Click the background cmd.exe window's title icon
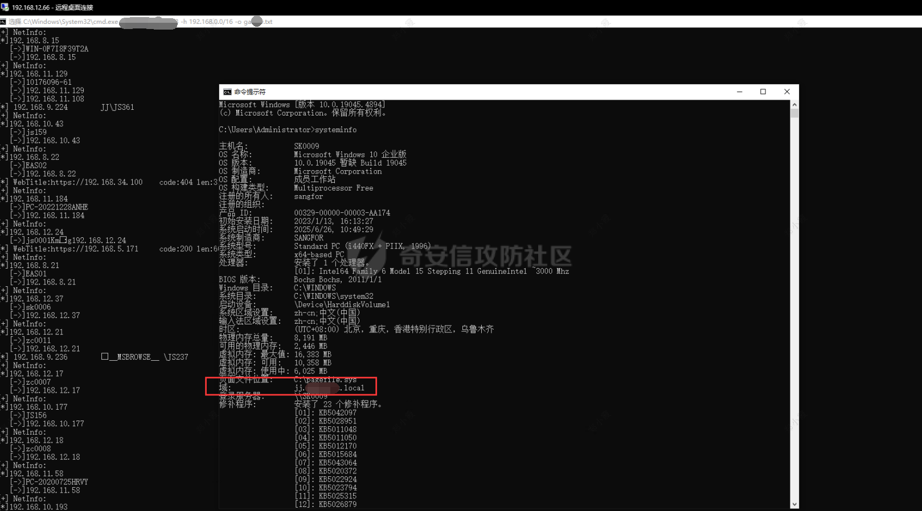 pos(3,22)
